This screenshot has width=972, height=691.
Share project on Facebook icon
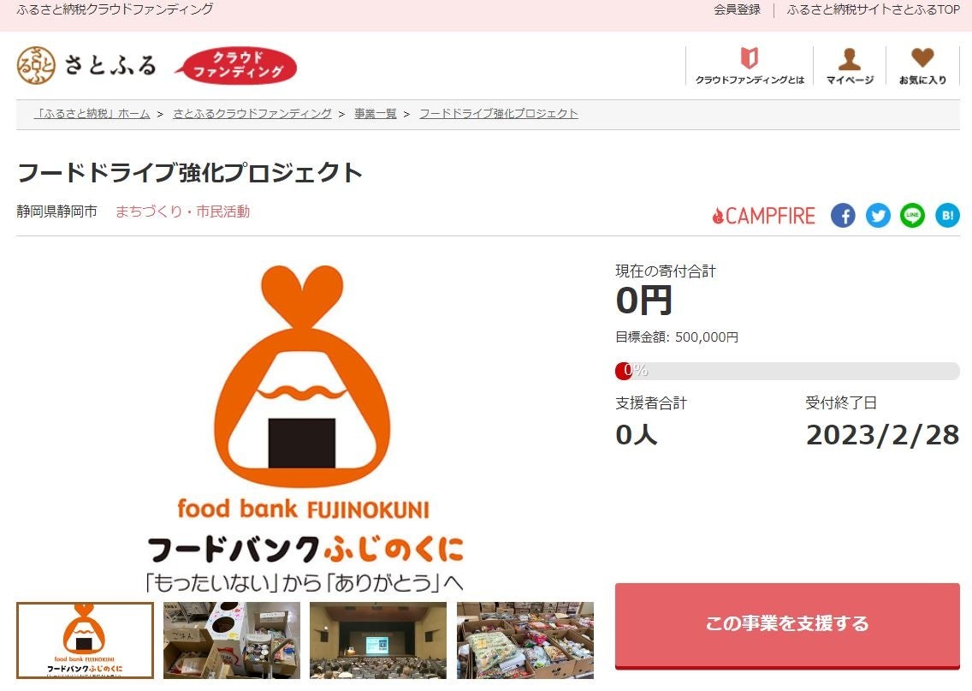click(843, 216)
